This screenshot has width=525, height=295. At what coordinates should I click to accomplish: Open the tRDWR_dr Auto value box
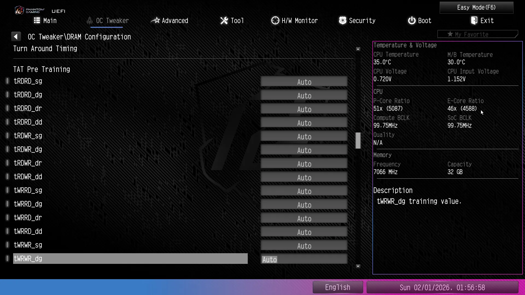pos(304,164)
